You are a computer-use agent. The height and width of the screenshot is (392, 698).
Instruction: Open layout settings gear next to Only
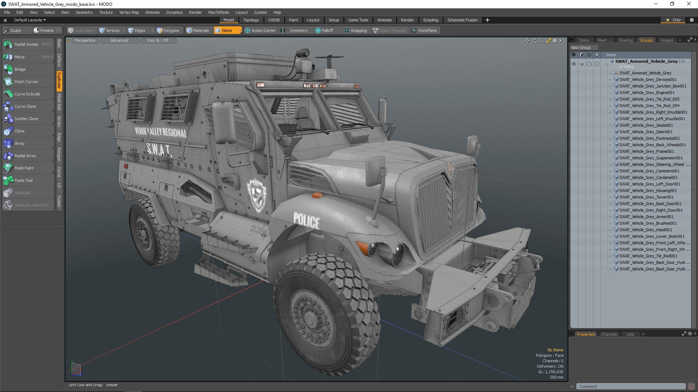coord(692,20)
